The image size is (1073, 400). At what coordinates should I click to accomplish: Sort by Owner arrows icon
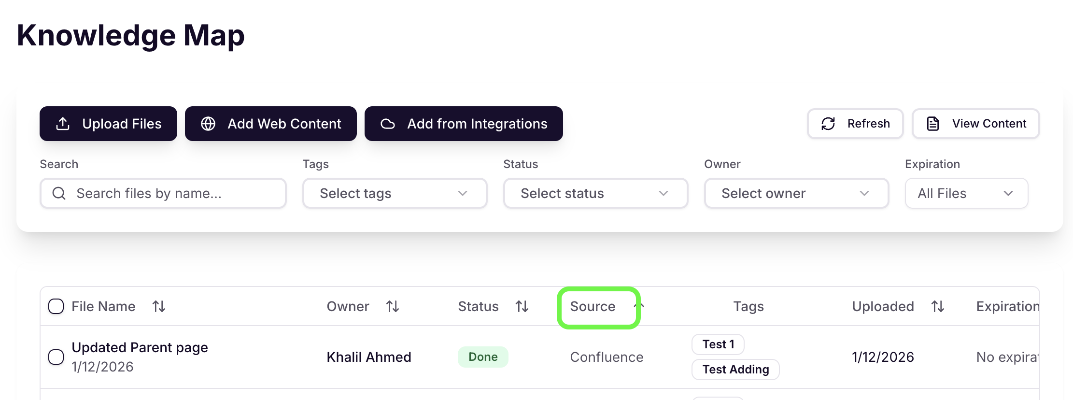pyautogui.click(x=393, y=306)
